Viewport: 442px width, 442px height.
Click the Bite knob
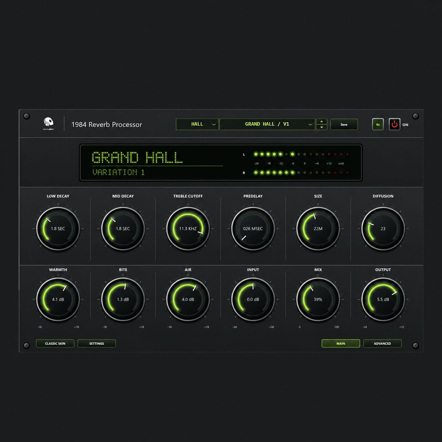123,300
